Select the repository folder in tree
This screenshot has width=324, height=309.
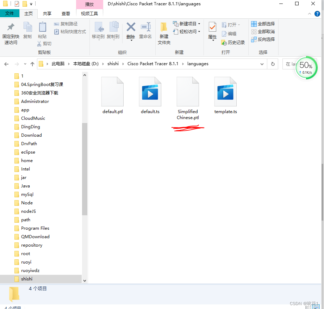[x=32, y=245]
